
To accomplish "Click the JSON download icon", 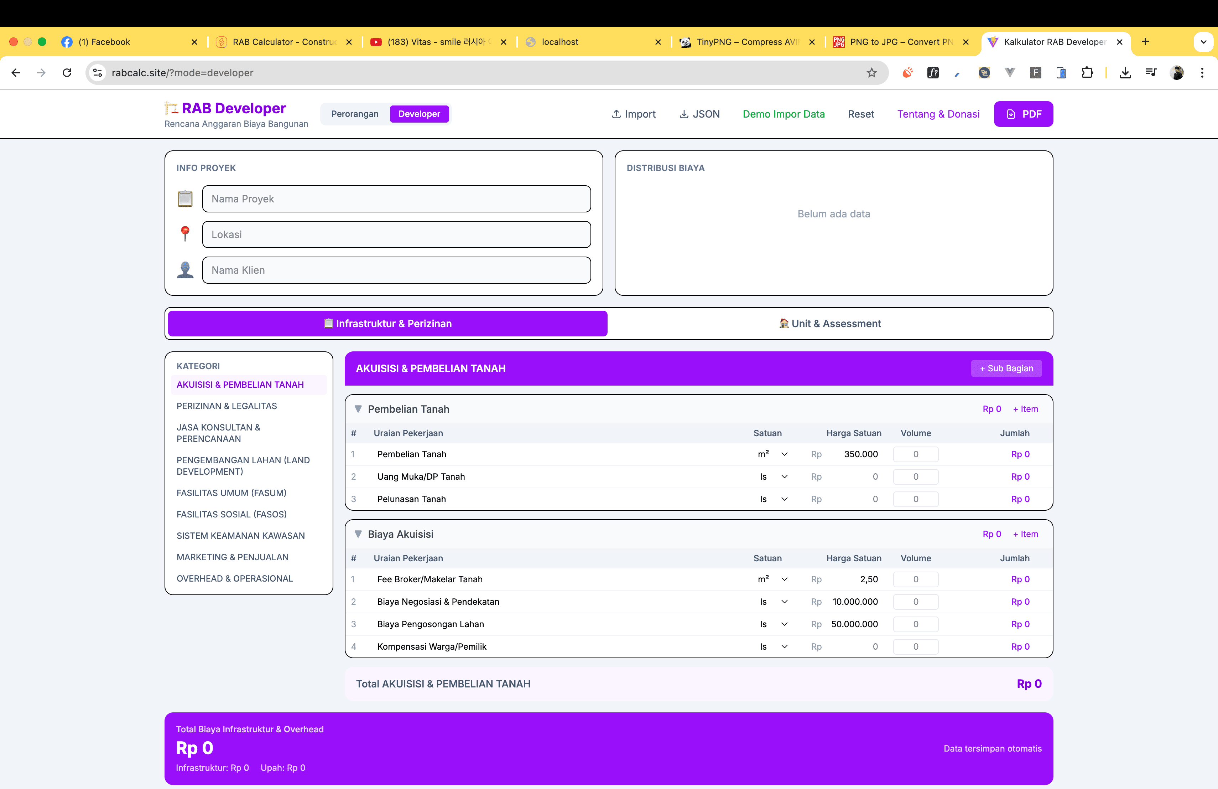I will tap(684, 114).
